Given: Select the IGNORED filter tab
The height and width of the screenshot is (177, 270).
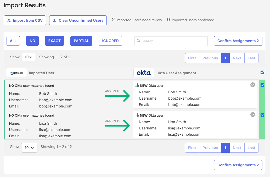Looking at the screenshot, I should 110,41.
